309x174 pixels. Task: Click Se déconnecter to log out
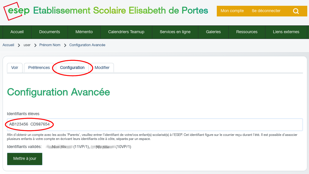266,11
